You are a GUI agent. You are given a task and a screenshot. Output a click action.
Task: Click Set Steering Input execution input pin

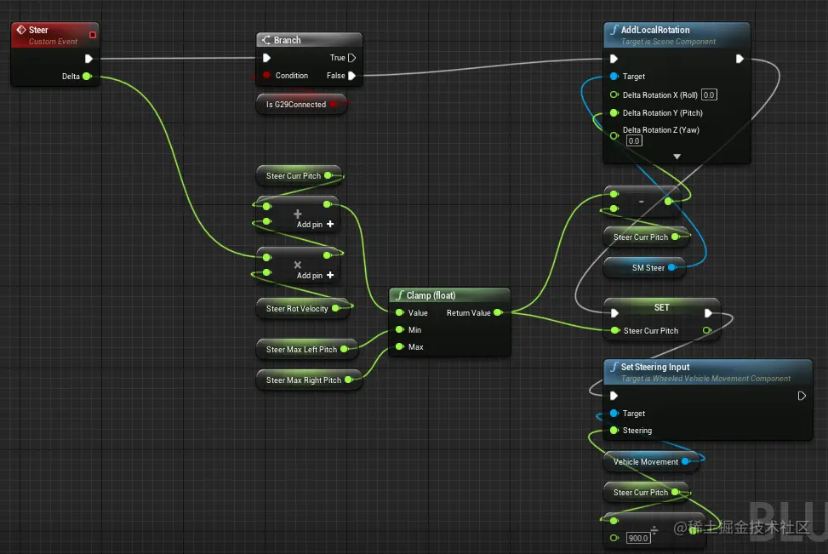[x=614, y=396]
